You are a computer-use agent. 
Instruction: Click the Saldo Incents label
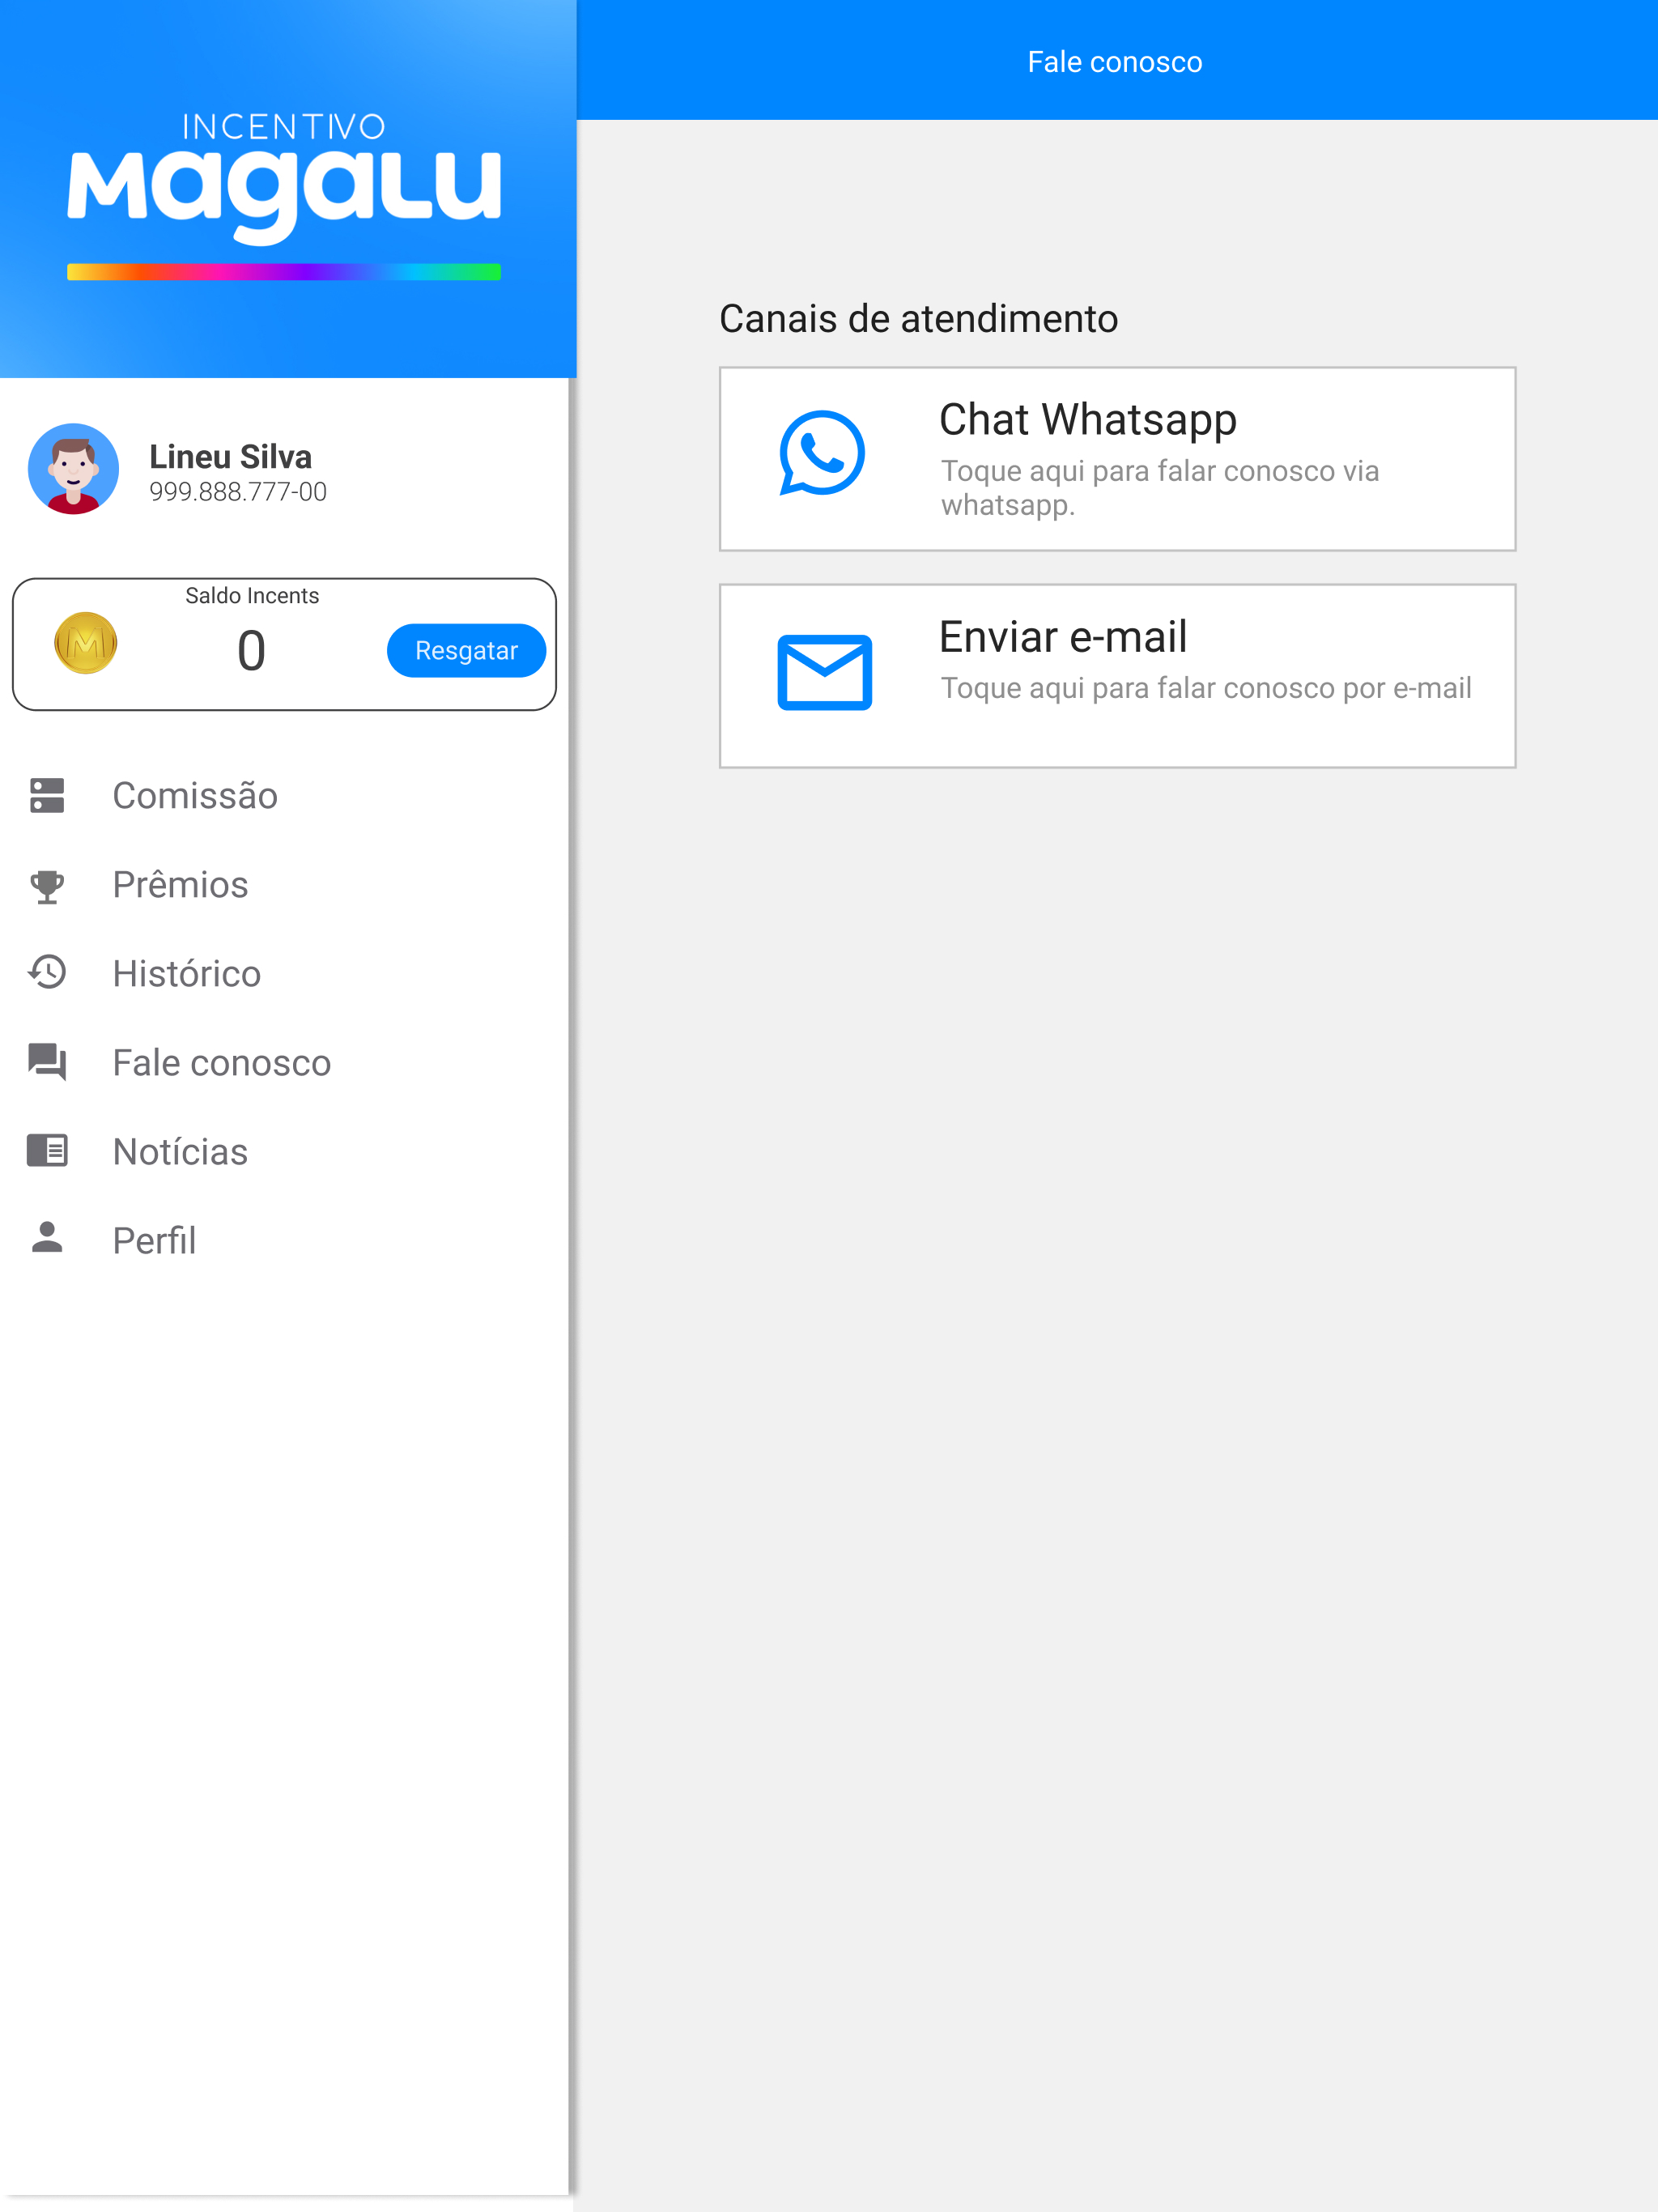[252, 596]
